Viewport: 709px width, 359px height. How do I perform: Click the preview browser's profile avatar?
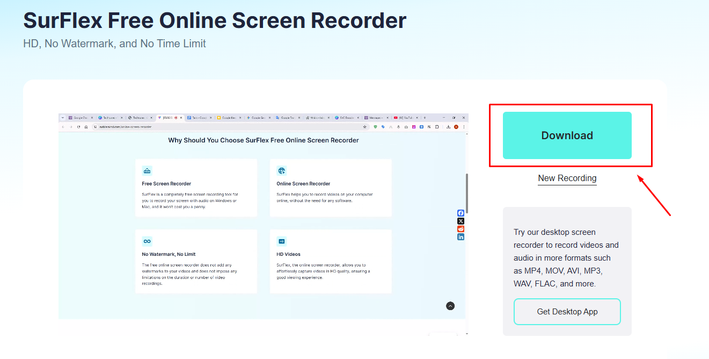click(456, 127)
